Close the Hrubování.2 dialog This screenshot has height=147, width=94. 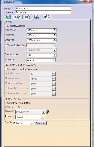88,1
